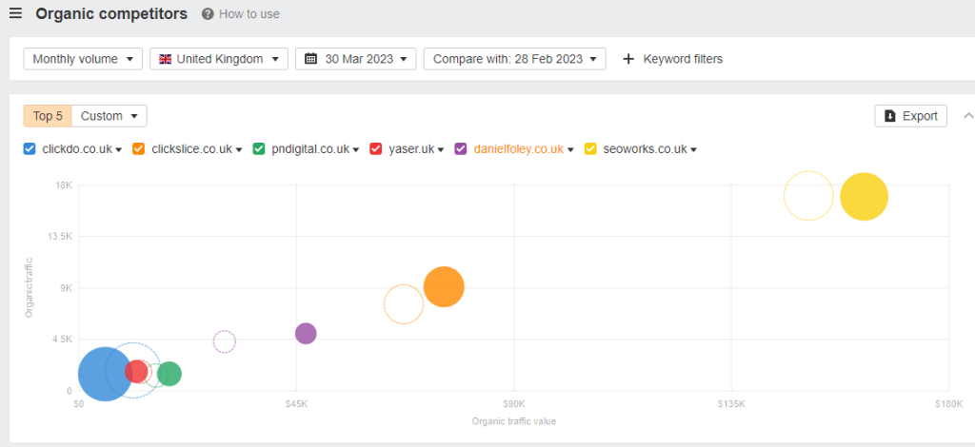
Task: Uncheck the clickslice.co.uk checkbox
Action: [x=138, y=149]
